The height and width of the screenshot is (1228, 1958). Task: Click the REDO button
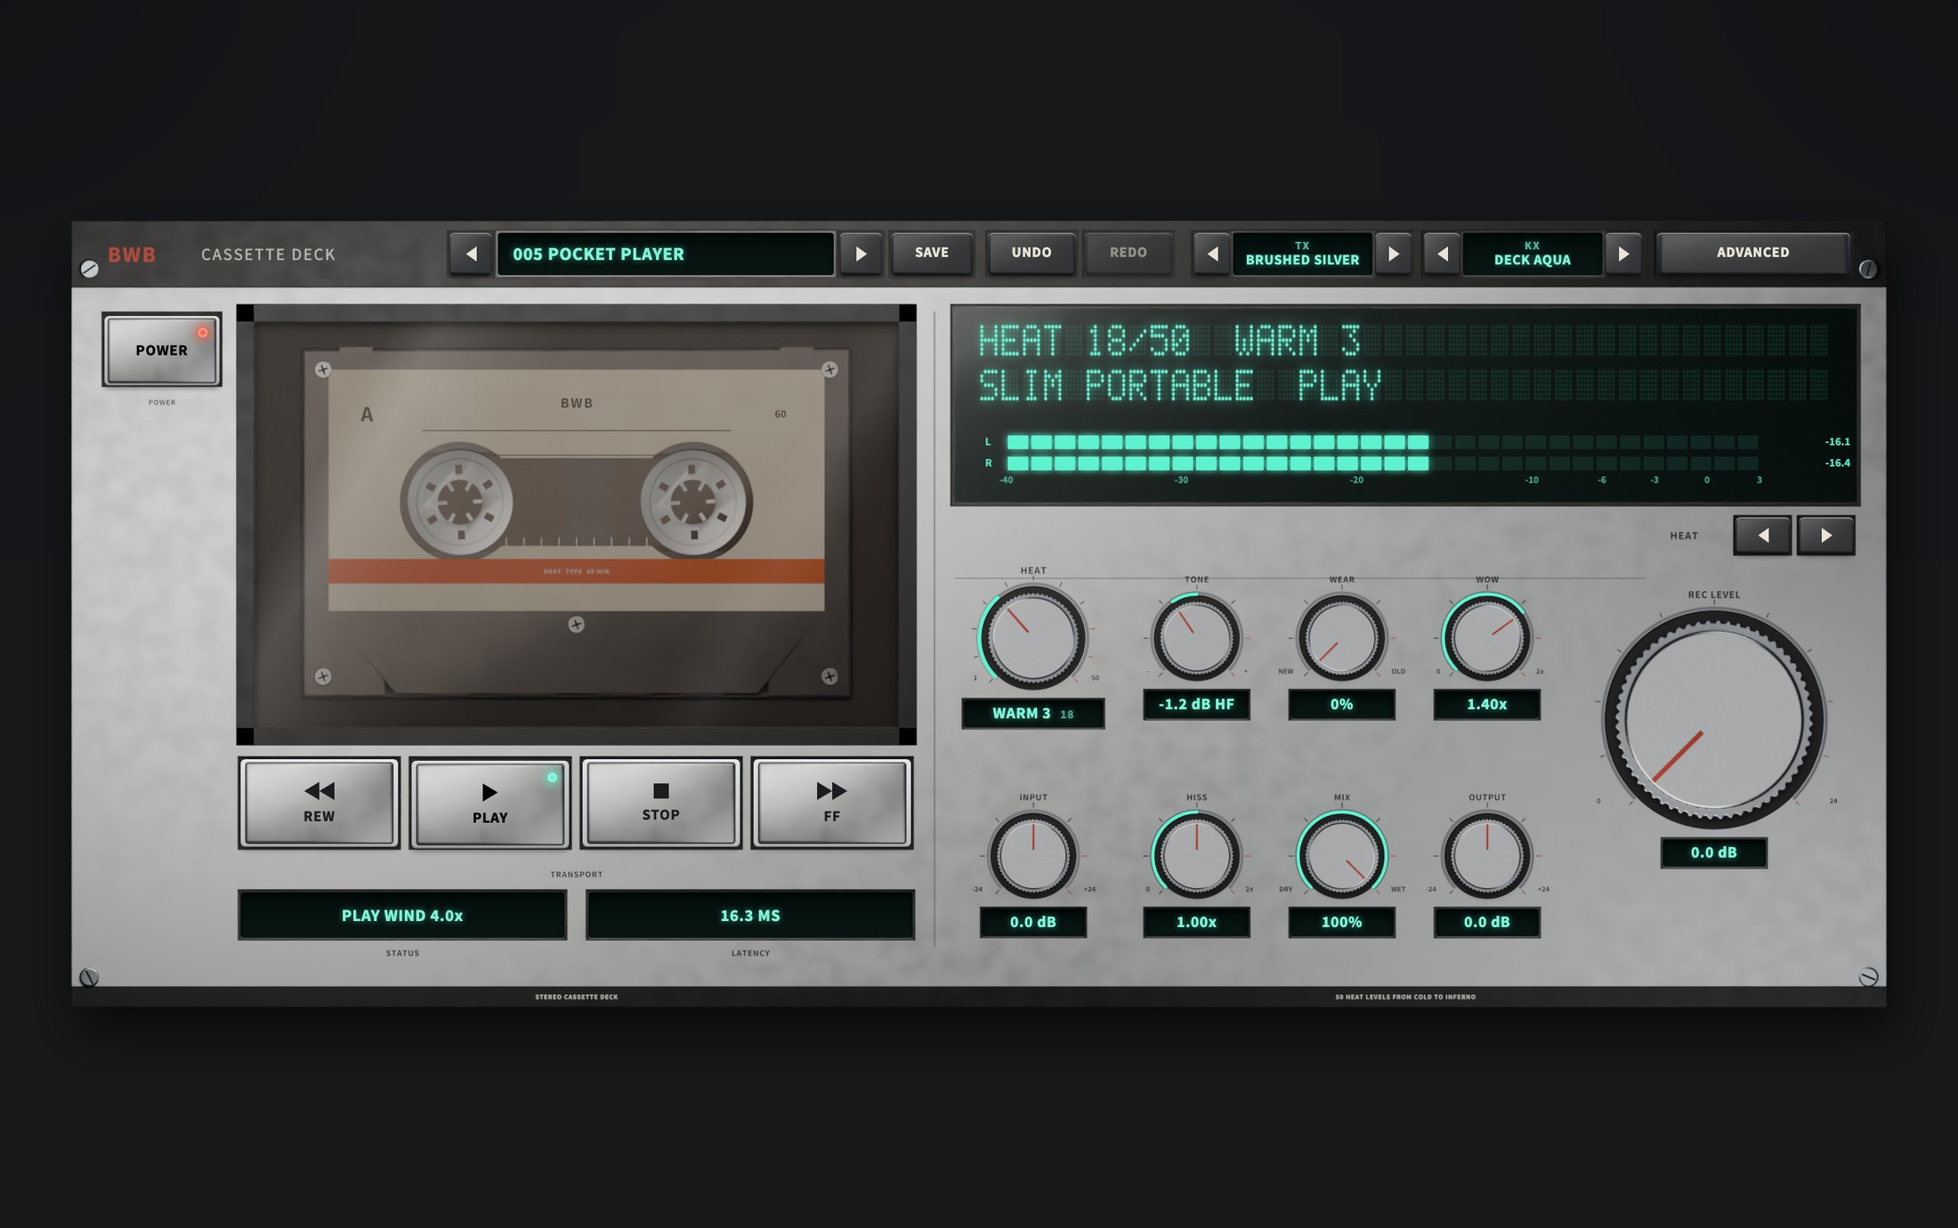(x=1129, y=254)
